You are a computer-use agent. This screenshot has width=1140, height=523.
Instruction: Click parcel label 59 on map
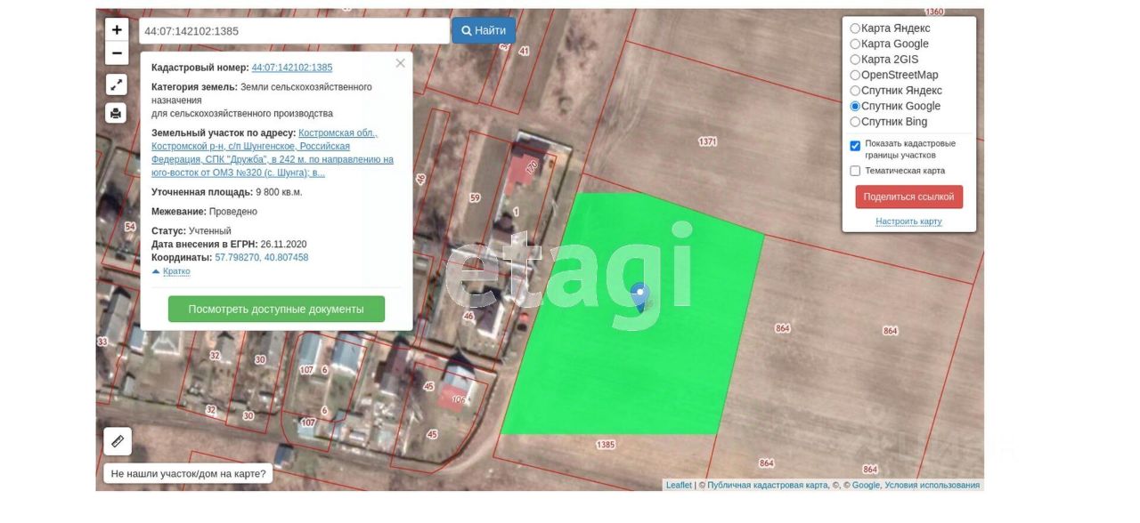click(475, 197)
